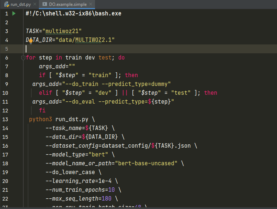The height and width of the screenshot is (209, 277).
Task: Run the script using the green gutter arrow
Action: (14, 14)
